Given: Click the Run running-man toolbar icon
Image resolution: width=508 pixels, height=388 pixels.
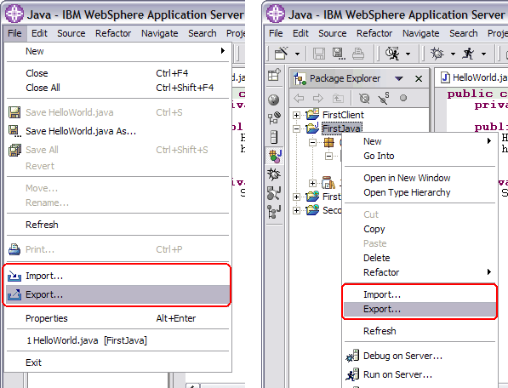Looking at the screenshot, I should [x=468, y=54].
